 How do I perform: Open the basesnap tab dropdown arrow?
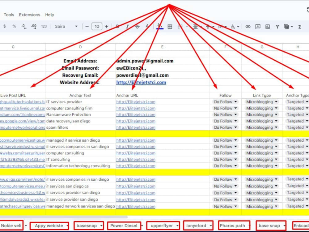point(101,226)
